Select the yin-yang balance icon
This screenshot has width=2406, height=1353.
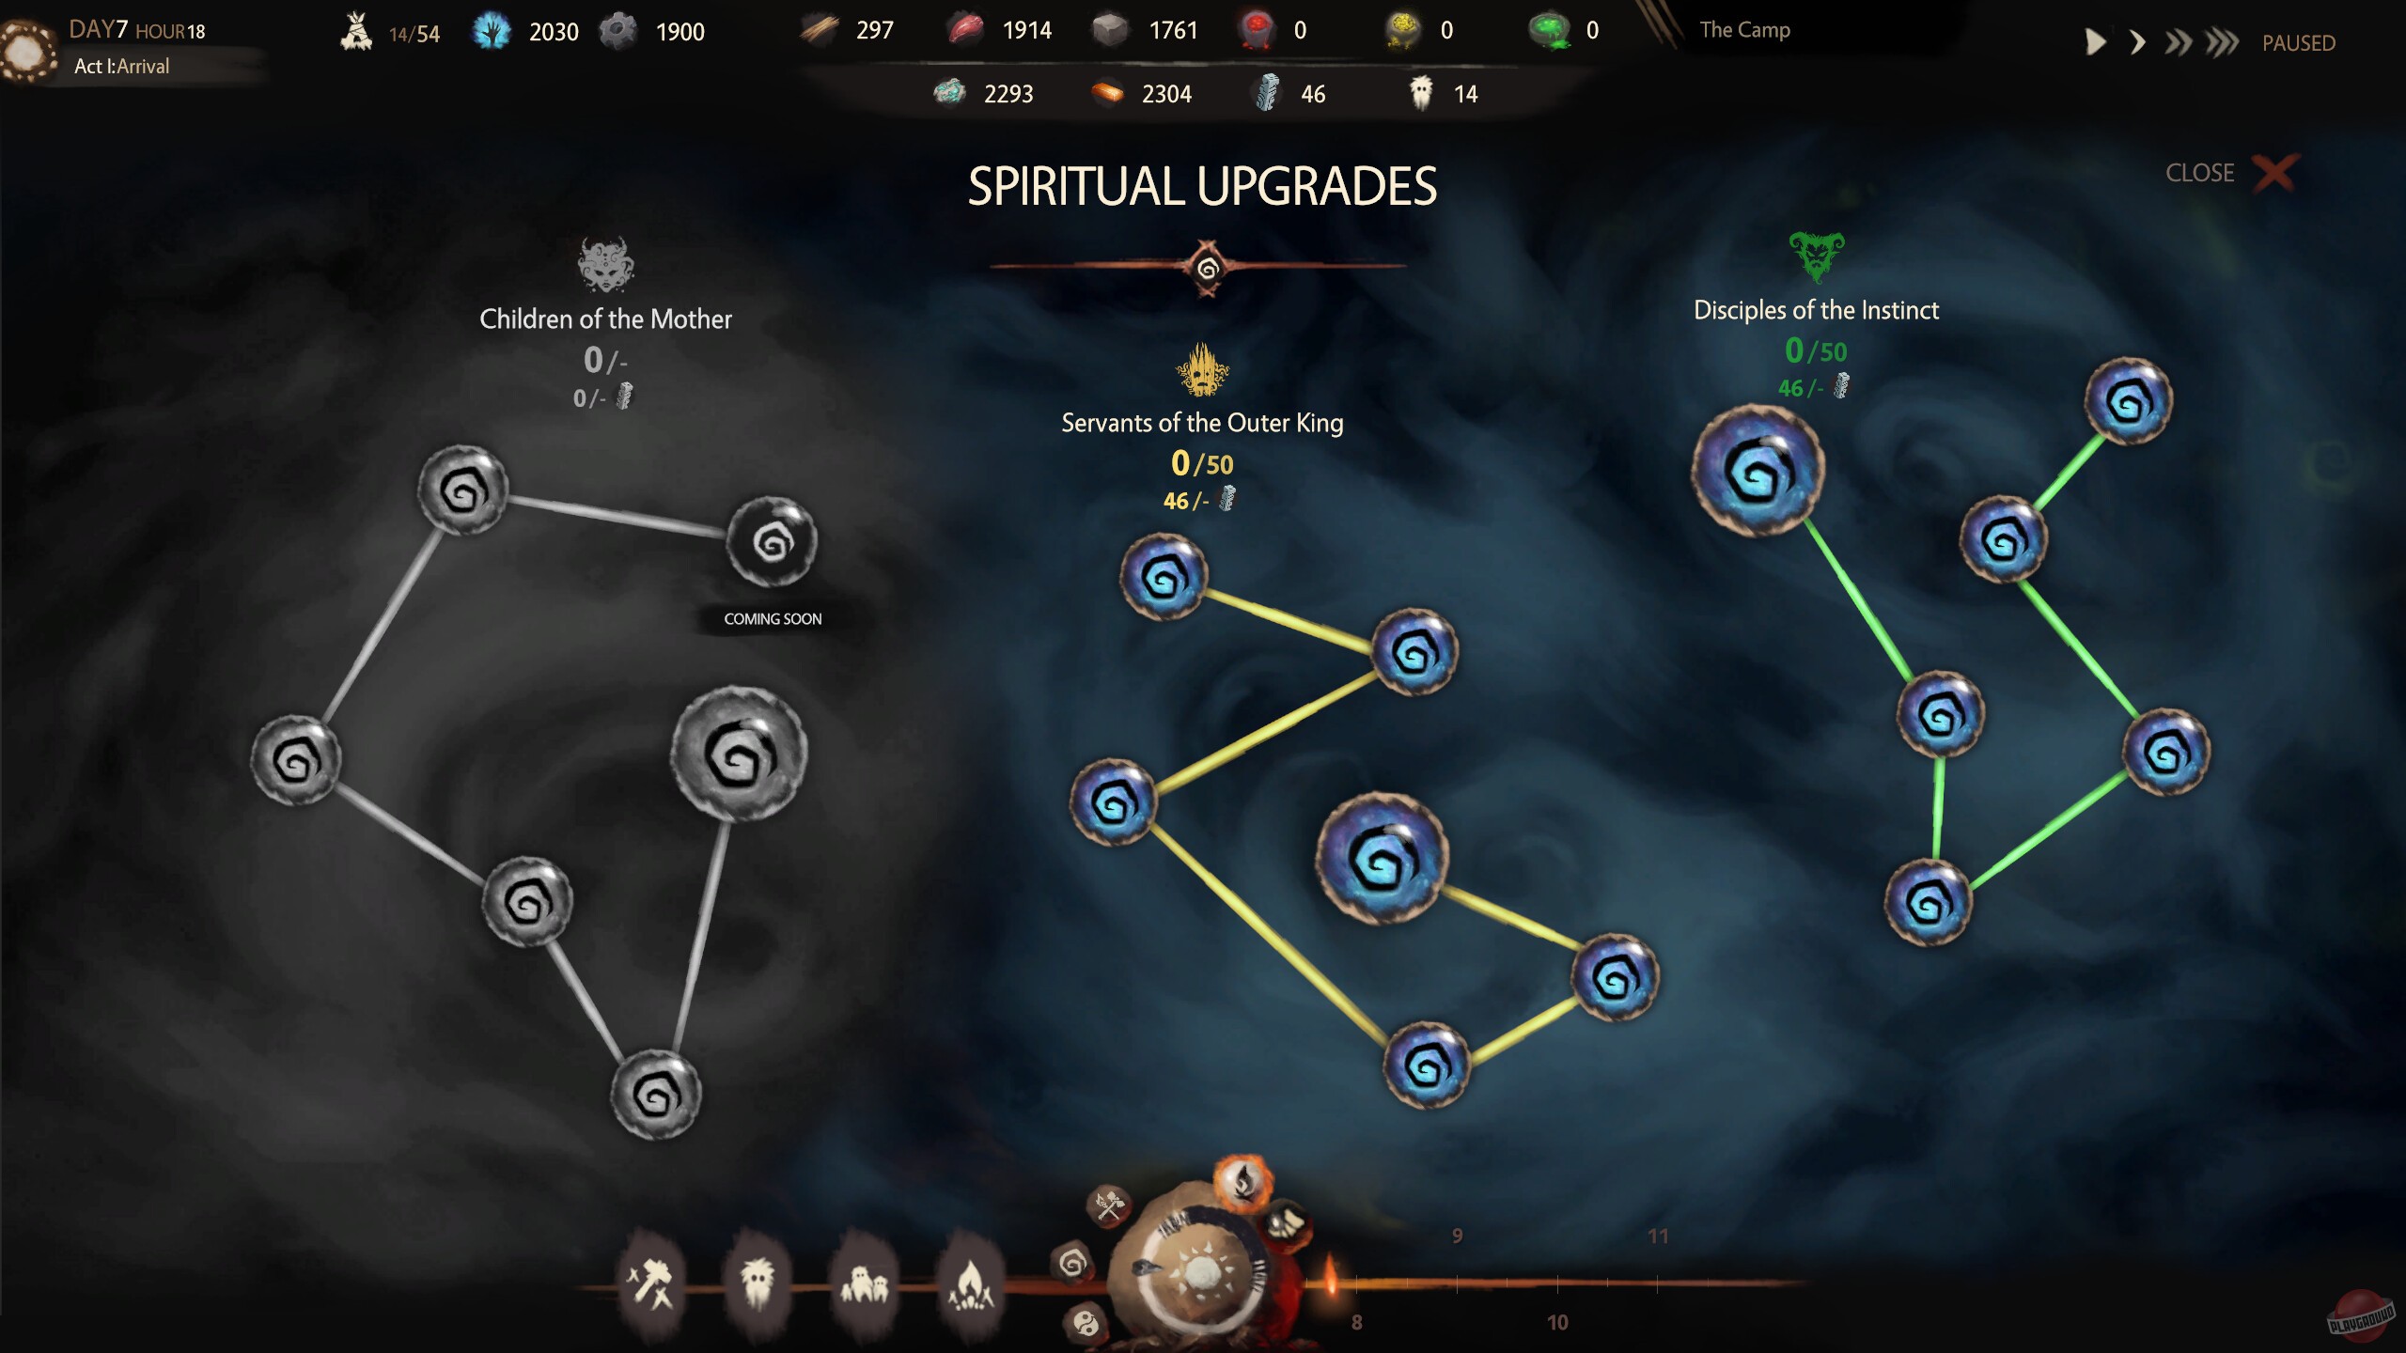pyautogui.click(x=1086, y=1324)
